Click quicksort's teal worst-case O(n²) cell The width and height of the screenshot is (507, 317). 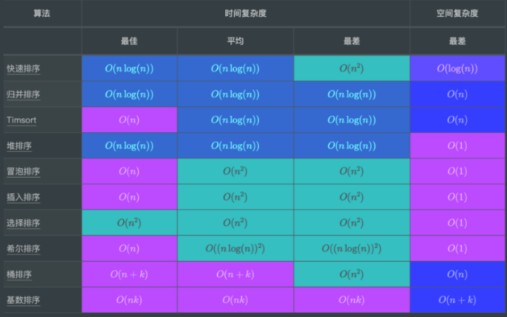pyautogui.click(x=351, y=68)
